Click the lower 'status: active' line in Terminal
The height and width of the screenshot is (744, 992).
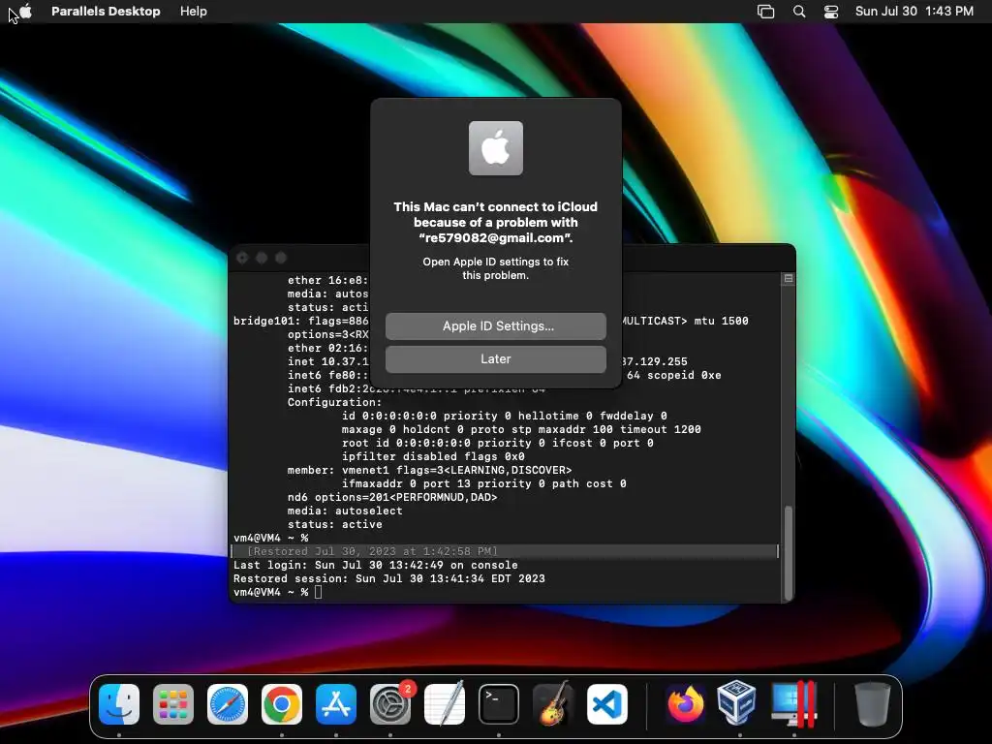click(x=334, y=524)
